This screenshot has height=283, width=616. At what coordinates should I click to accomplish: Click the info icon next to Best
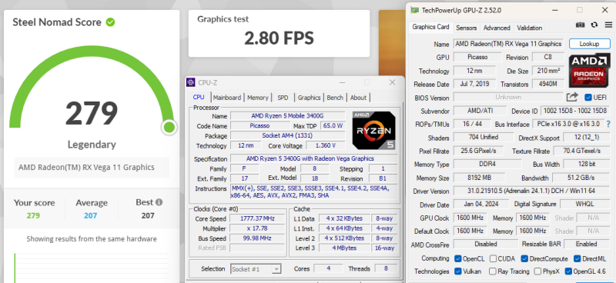(x=159, y=202)
